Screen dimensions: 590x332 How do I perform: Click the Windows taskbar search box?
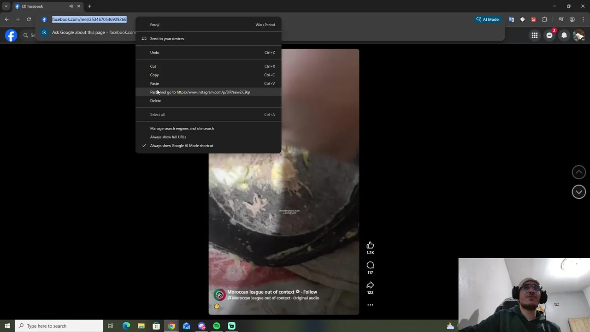tap(59, 326)
